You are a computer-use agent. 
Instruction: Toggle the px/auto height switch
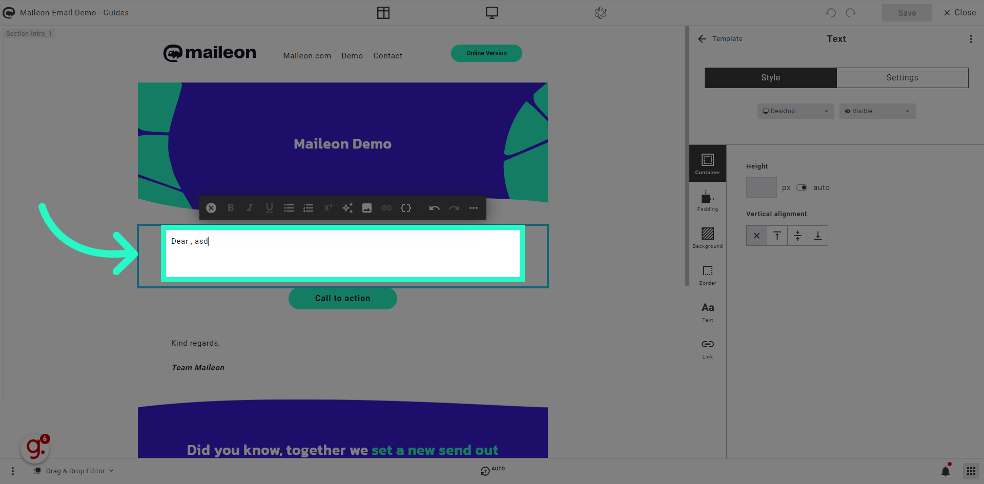click(802, 187)
